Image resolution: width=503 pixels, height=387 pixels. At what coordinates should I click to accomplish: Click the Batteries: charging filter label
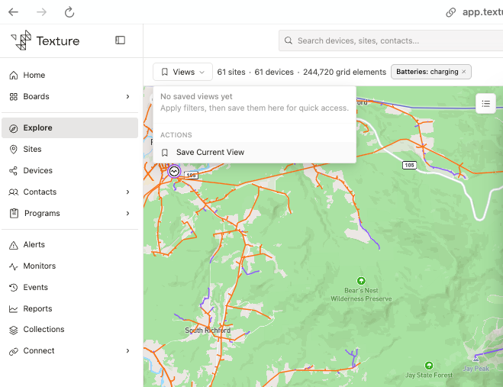[x=427, y=72]
